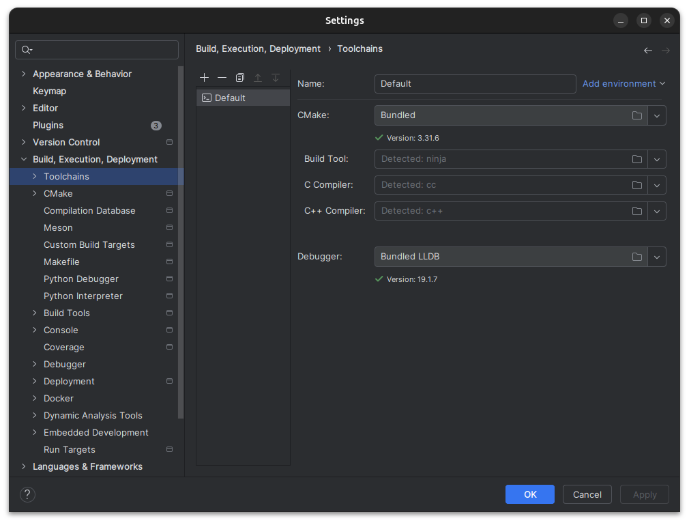
Task: Focus the toolchain Name field
Action: (x=475, y=83)
